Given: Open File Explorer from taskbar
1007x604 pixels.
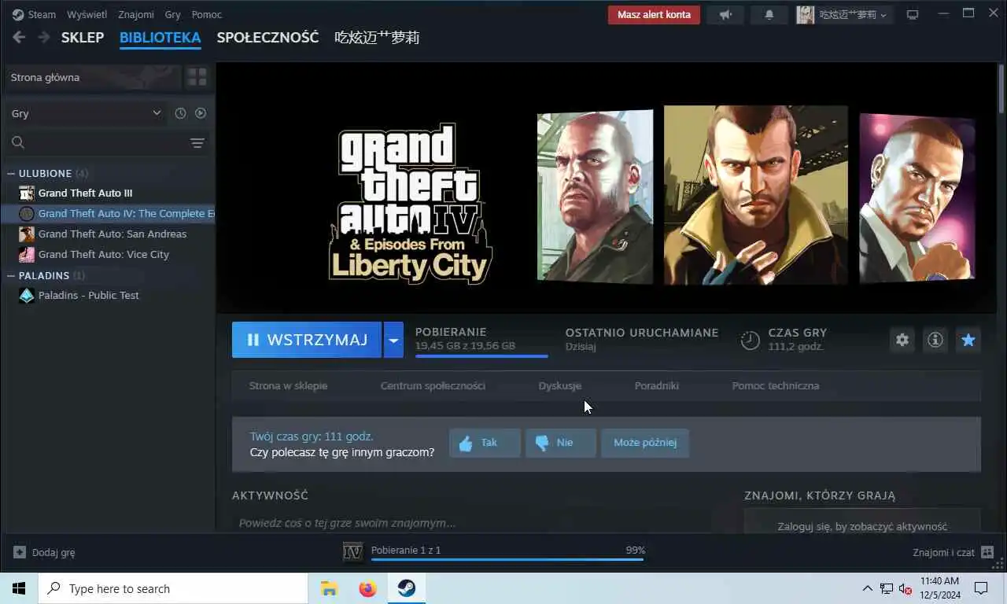Looking at the screenshot, I should click(329, 588).
